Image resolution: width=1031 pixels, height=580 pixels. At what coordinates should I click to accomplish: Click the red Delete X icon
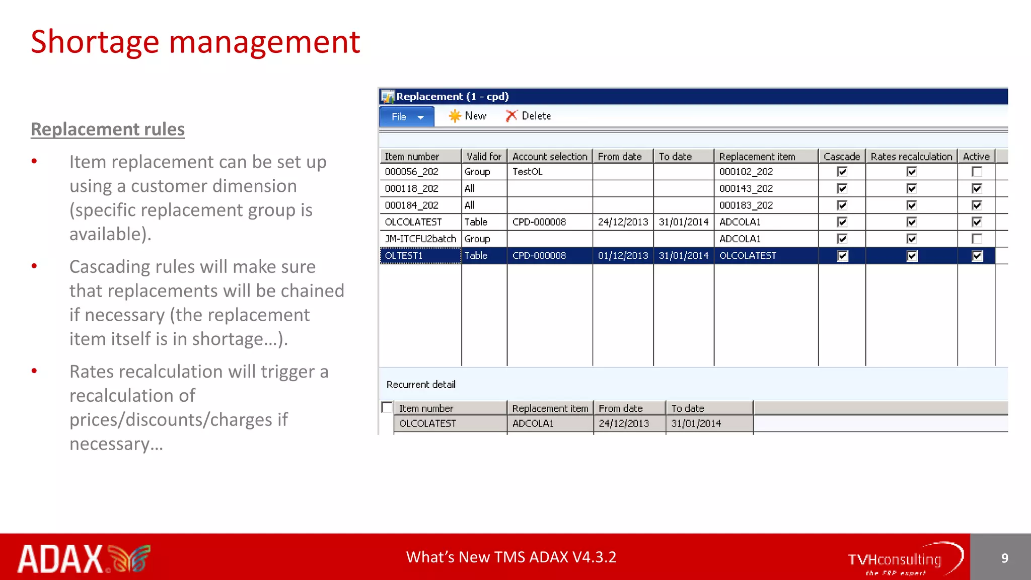pyautogui.click(x=511, y=116)
